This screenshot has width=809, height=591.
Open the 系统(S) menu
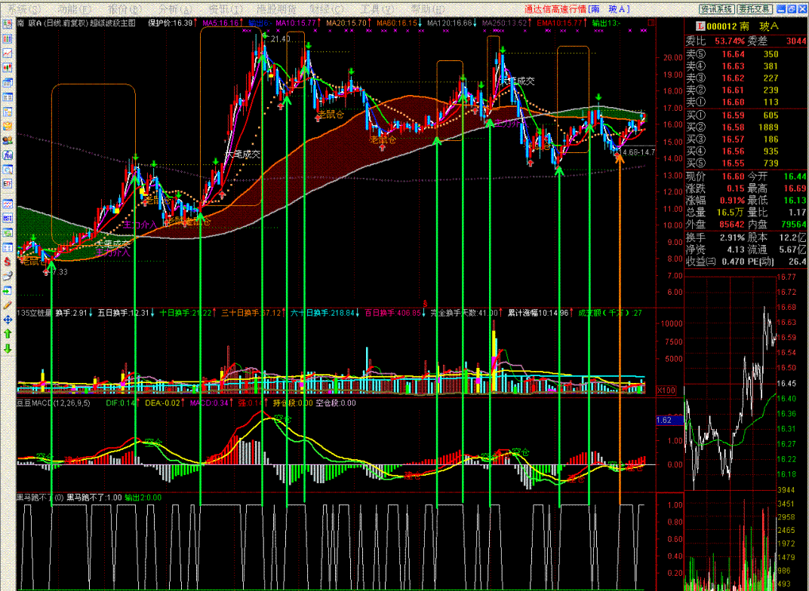click(x=23, y=9)
